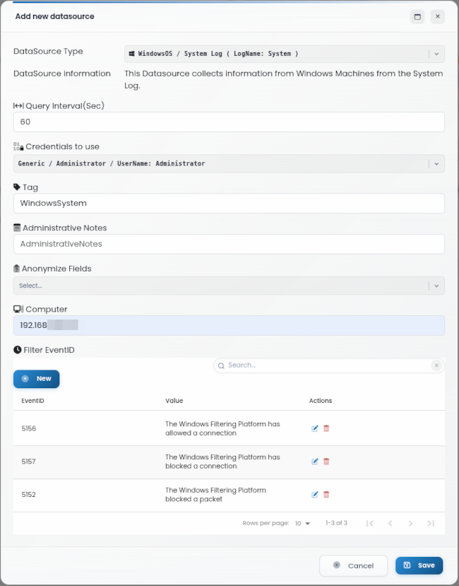The height and width of the screenshot is (586, 459).
Task: Go to first page of table
Action: 370,523
